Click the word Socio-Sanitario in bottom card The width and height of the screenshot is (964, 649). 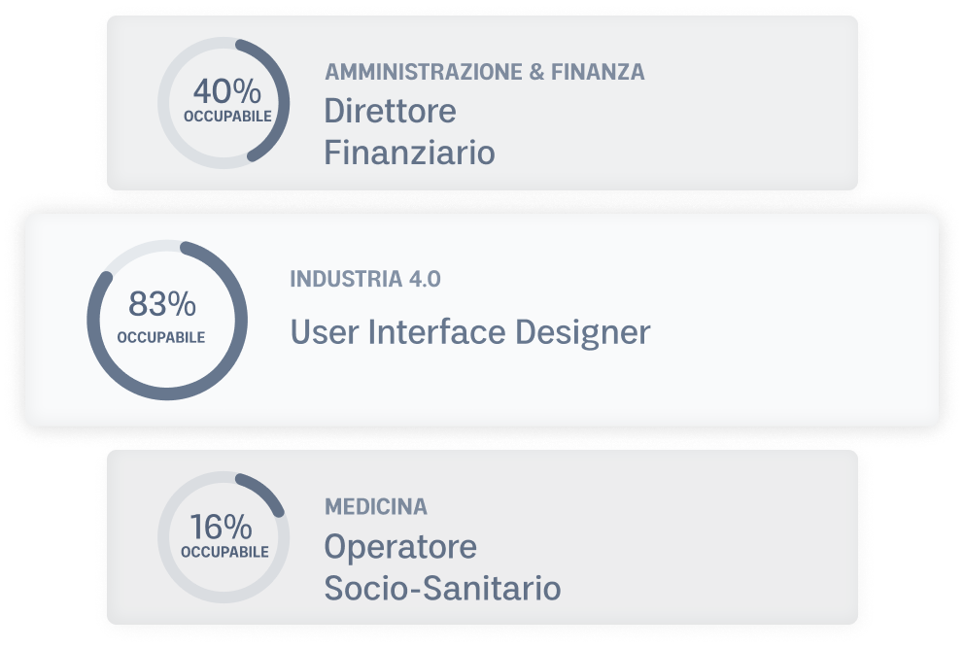(442, 588)
